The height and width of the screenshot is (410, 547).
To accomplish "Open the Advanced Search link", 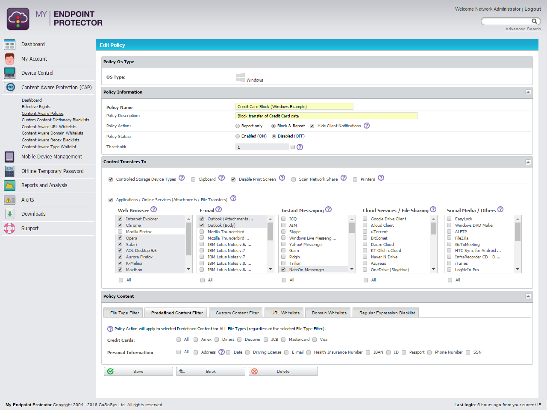I will pos(523,29).
